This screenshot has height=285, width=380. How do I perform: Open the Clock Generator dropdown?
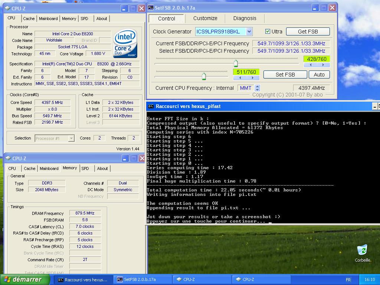point(249,32)
